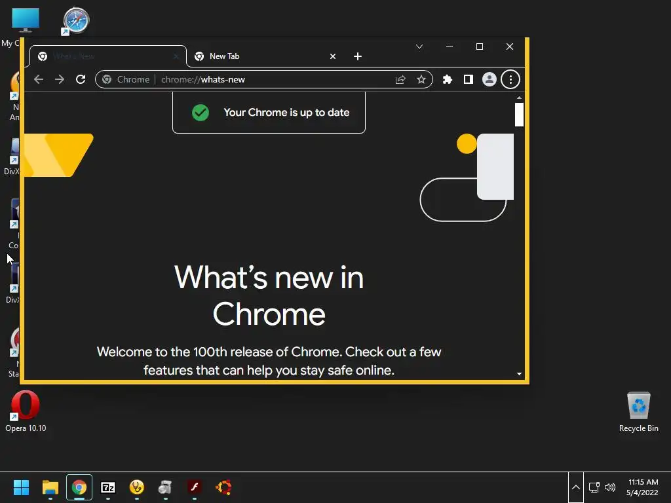Open the gray server icon on taskbar
The image size is (671, 503).
tap(165, 487)
